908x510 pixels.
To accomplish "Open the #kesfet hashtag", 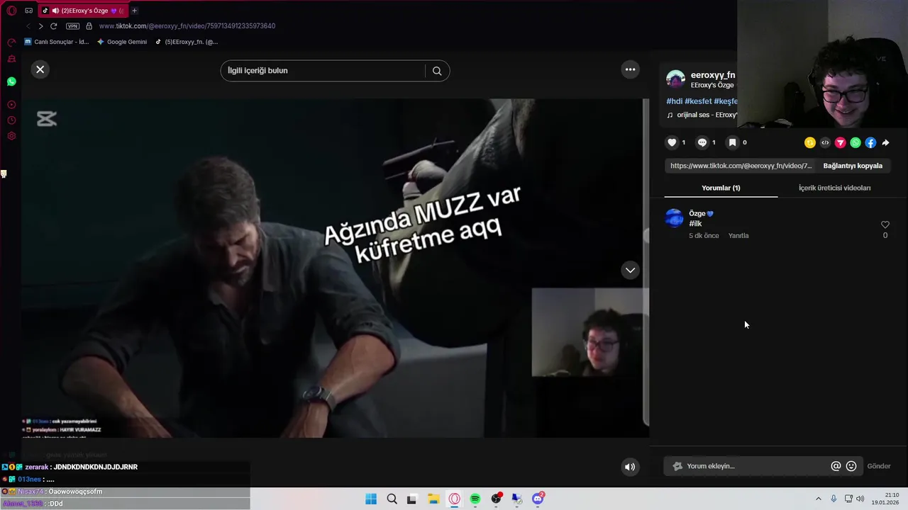I will point(698,101).
